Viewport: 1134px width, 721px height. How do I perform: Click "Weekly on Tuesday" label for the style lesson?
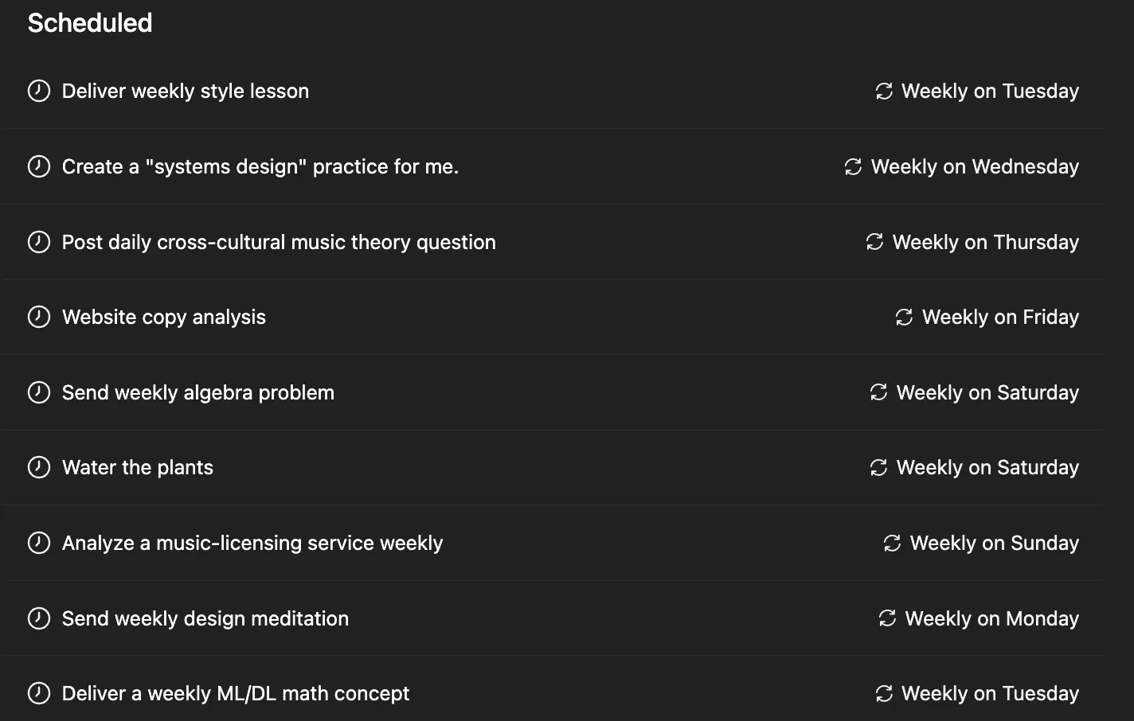click(x=990, y=92)
